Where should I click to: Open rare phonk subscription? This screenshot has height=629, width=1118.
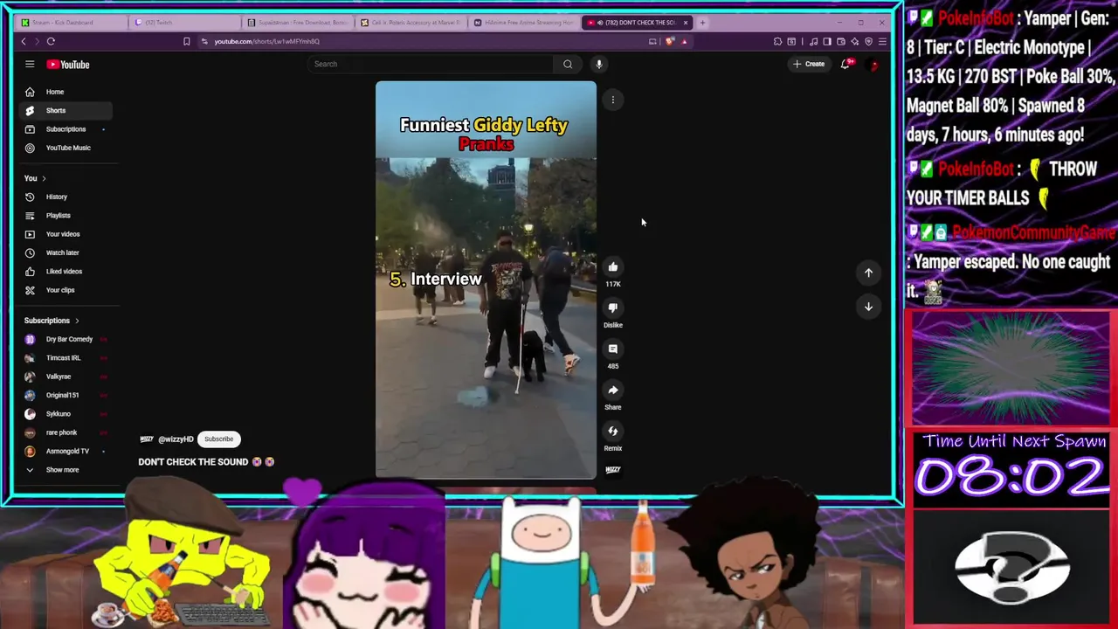point(65,432)
